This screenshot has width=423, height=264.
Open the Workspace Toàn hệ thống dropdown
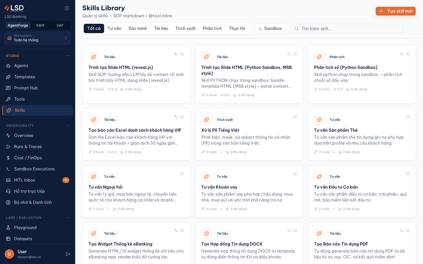pos(38,38)
